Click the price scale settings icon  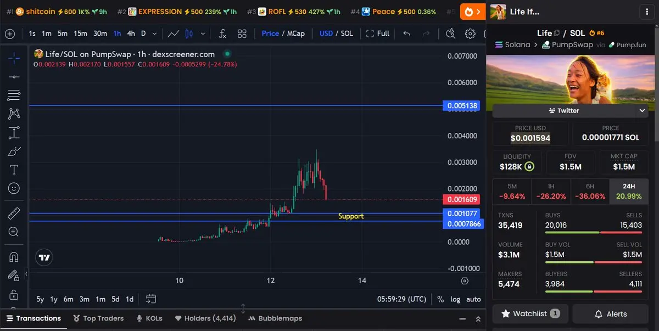point(465,280)
